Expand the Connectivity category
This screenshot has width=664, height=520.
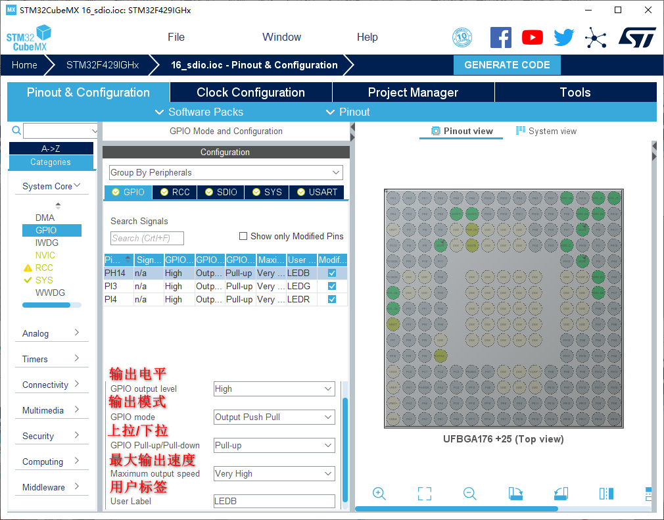[51, 385]
